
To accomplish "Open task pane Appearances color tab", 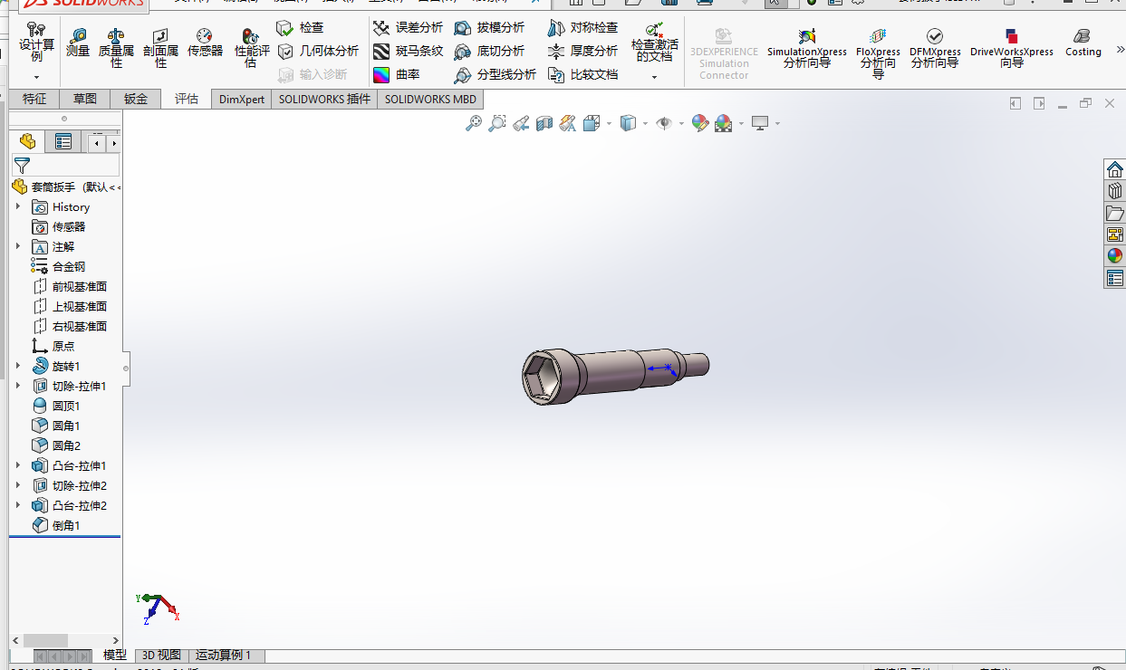I will tap(1115, 255).
